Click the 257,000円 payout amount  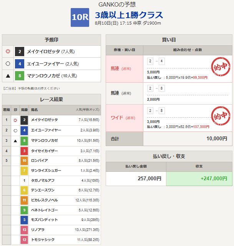149,178
